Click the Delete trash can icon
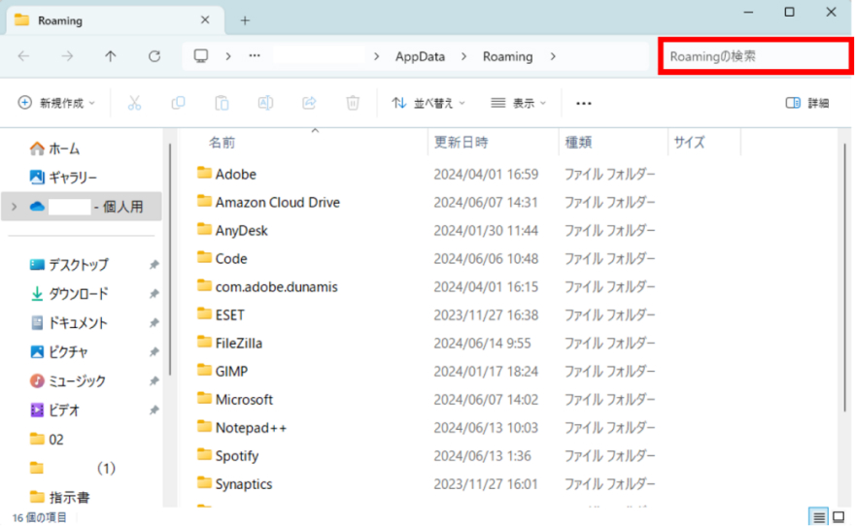 pyautogui.click(x=353, y=103)
